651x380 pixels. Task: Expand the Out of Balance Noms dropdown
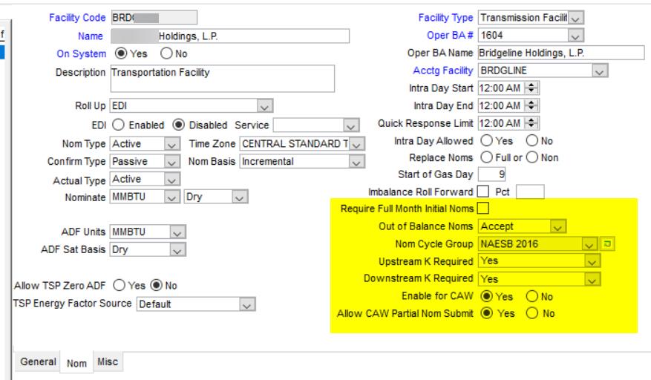[559, 226]
